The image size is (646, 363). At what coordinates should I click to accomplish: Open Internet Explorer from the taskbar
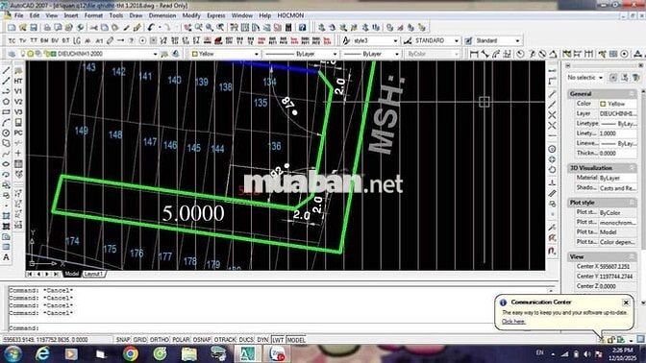click(x=42, y=354)
